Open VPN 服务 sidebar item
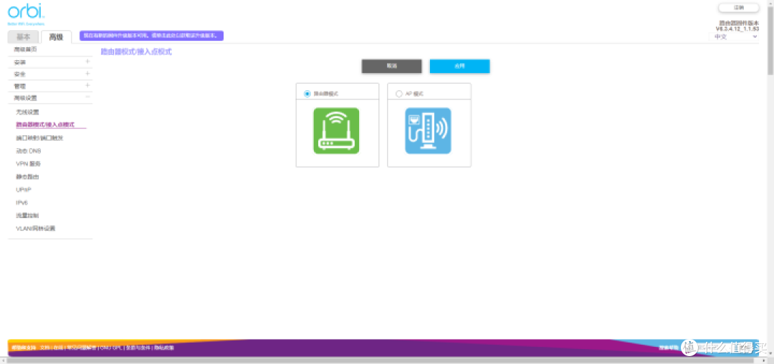Image resolution: width=774 pixels, height=364 pixels. pyautogui.click(x=28, y=164)
